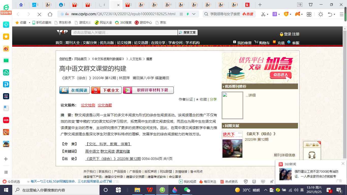Open the 学术机构 navigation item
The width and height of the screenshot is (347, 195).
coord(193,43)
